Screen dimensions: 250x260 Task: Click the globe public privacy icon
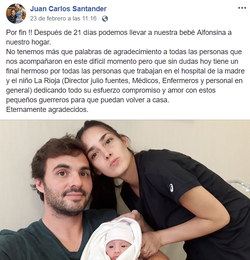pyautogui.click(x=105, y=18)
